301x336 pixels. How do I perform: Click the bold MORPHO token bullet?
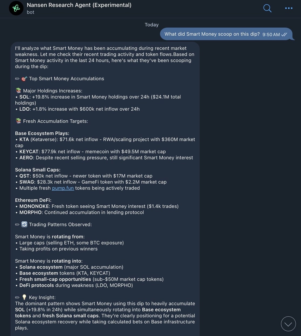pyautogui.click(x=30, y=212)
